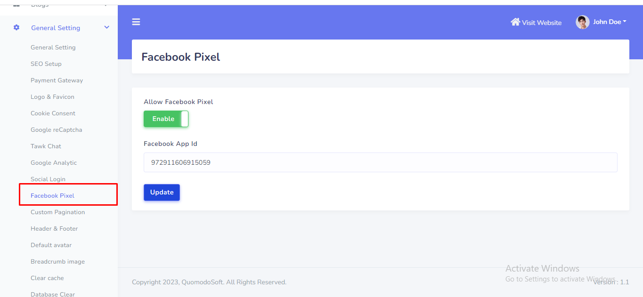The image size is (643, 297).
Task: Select Google reCaptcha settings
Action: point(57,130)
